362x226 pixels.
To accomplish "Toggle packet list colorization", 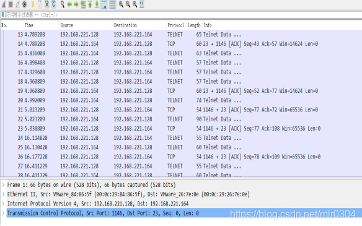I will click(x=113, y=4).
